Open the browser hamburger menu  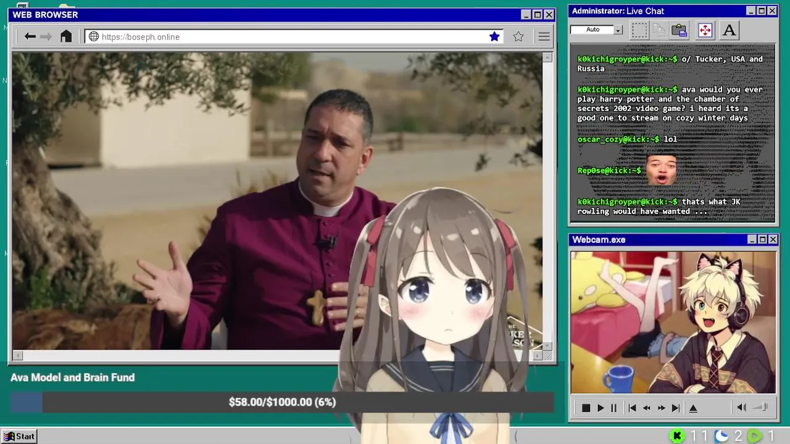544,37
